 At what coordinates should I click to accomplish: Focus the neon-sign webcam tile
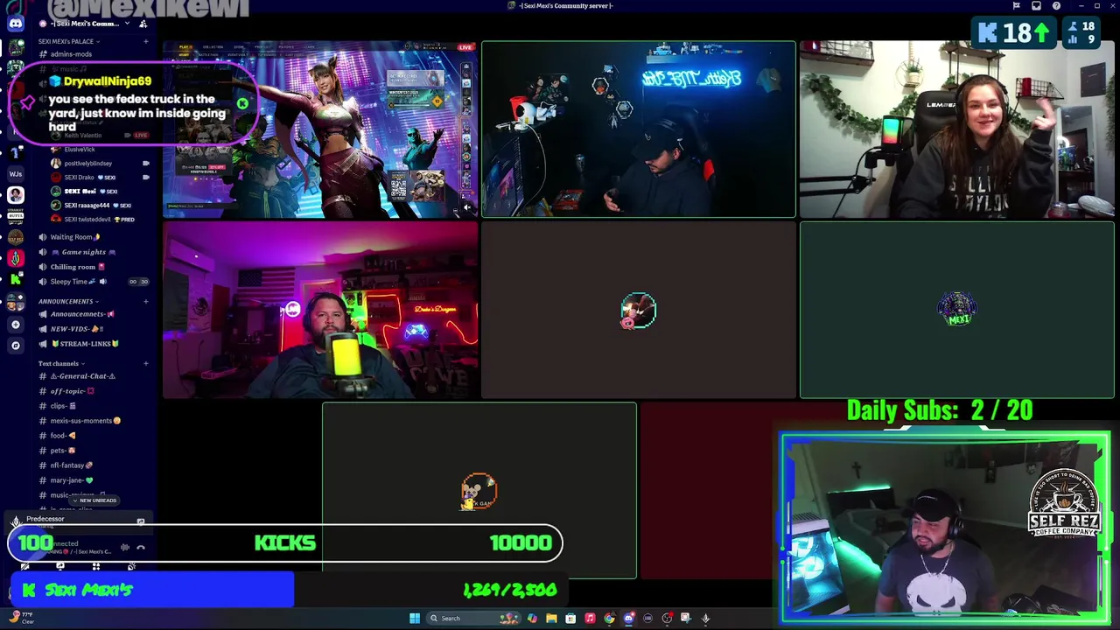(639, 129)
